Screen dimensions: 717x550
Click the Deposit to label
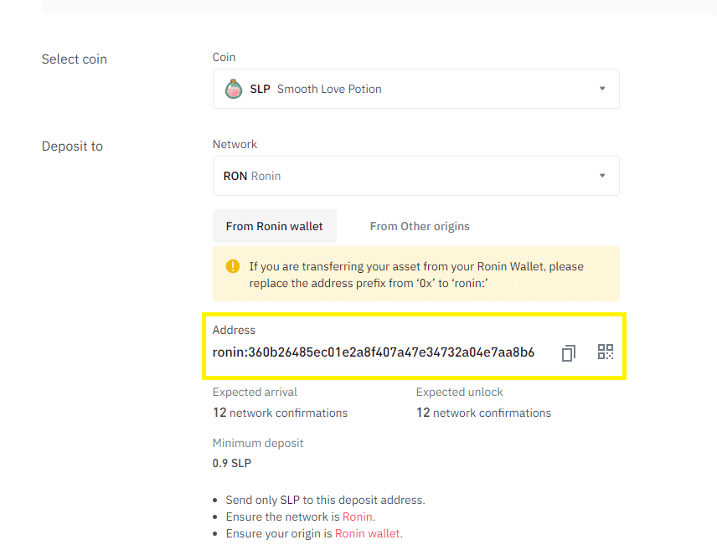(x=72, y=146)
